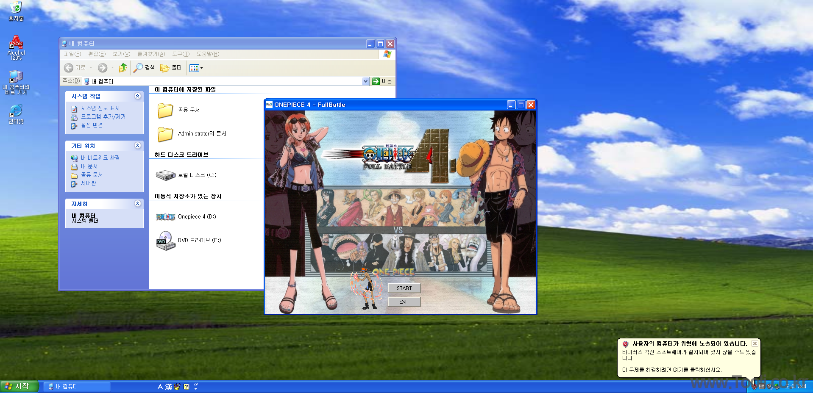This screenshot has width=813, height=393.
Task: Click the Search (검색) toolbar button
Action: [x=144, y=68]
